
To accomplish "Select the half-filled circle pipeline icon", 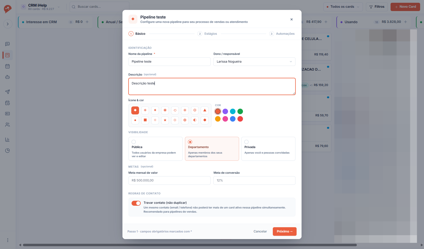I will click(195, 120).
